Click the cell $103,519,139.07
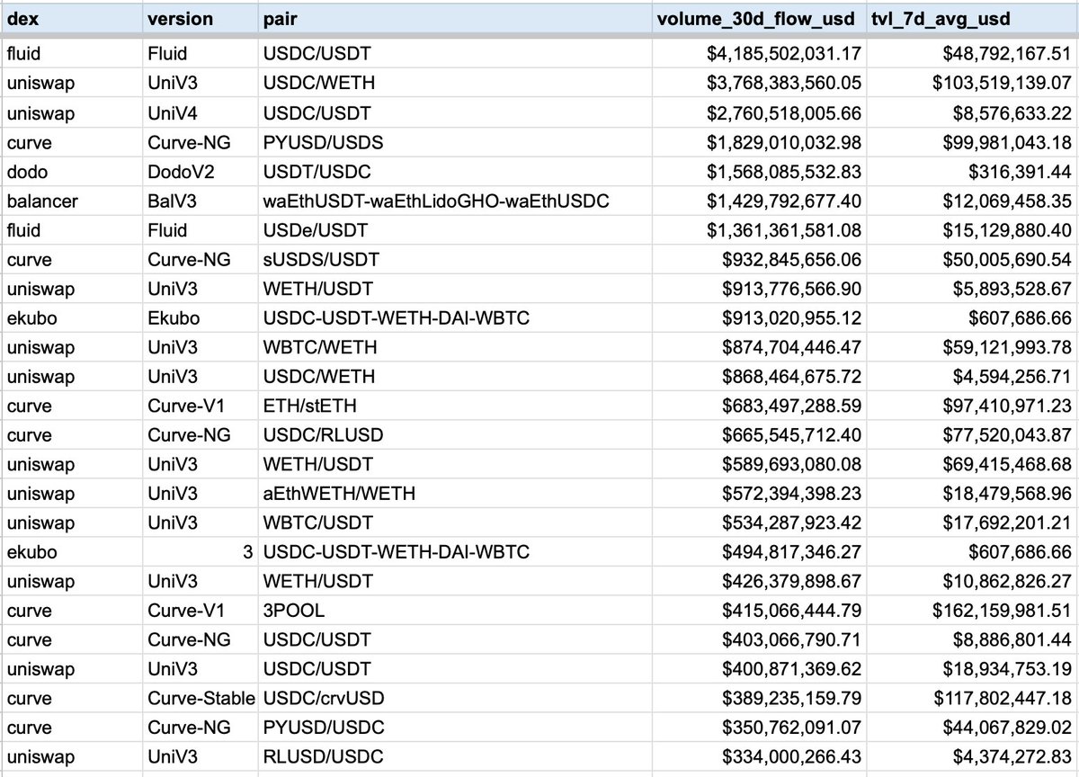The width and height of the screenshot is (1079, 777). [974, 84]
